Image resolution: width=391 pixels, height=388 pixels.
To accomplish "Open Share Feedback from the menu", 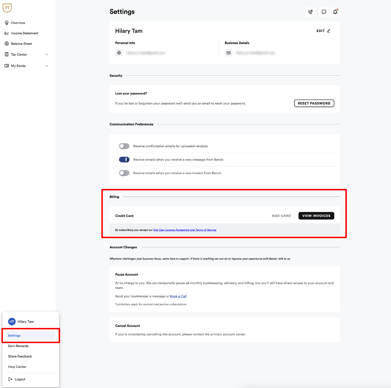I will [x=20, y=356].
